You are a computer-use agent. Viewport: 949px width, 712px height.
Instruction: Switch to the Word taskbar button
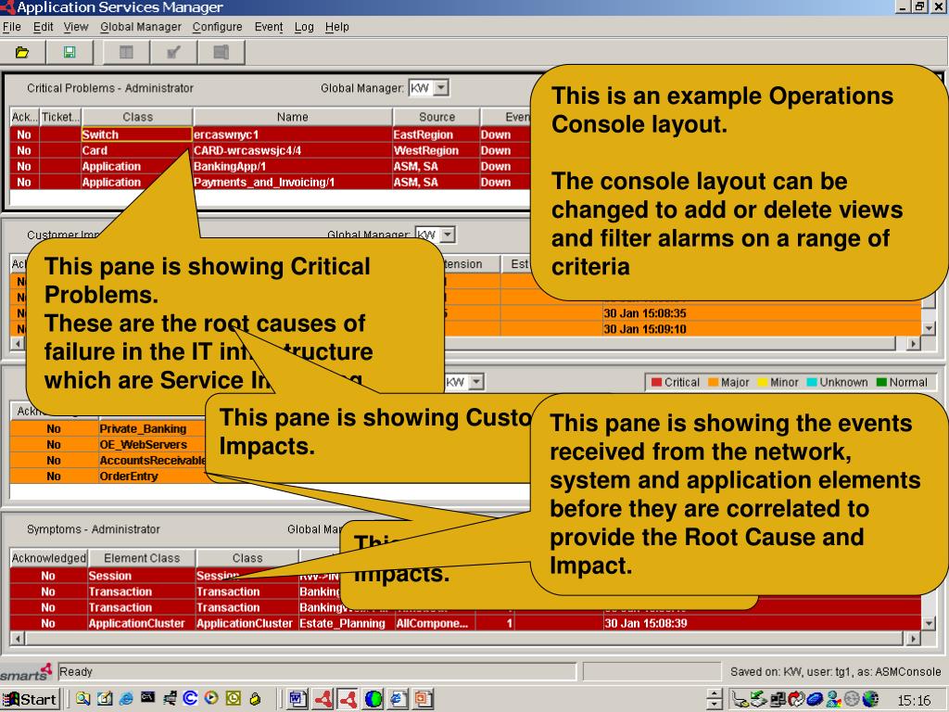[297, 699]
